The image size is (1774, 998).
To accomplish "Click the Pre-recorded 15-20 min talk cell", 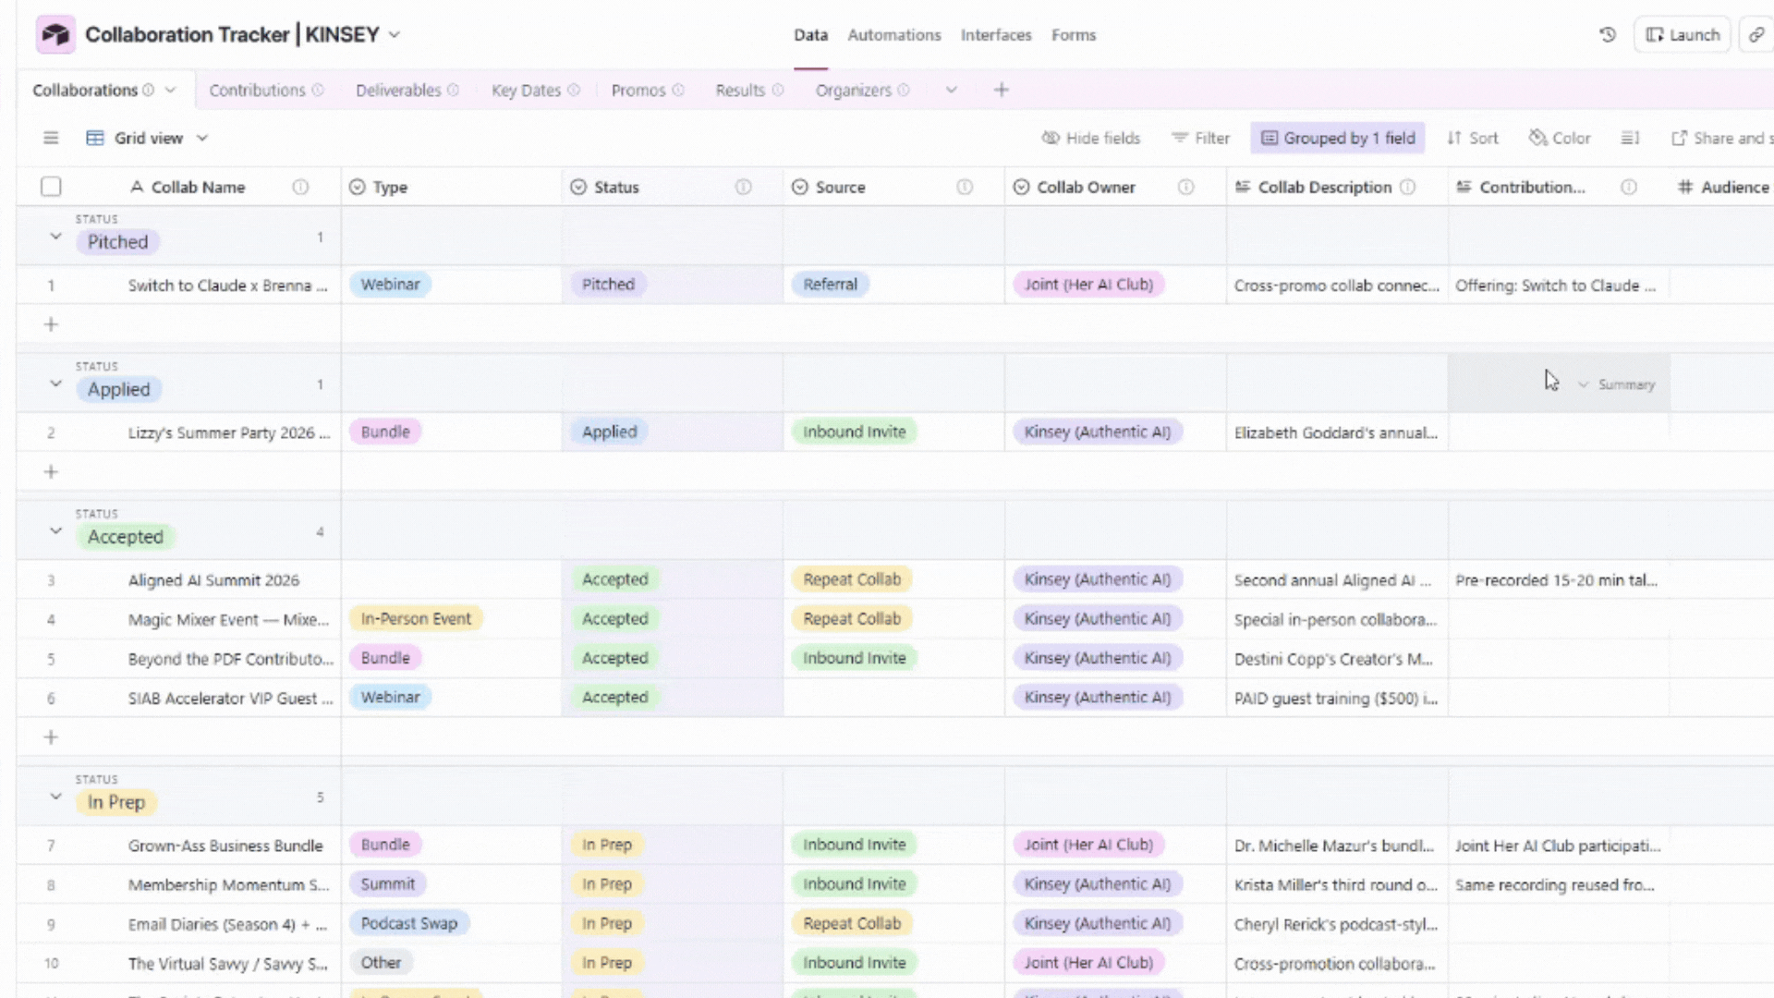I will (1559, 580).
